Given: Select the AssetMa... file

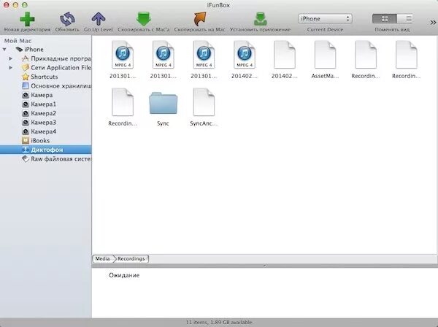Looking at the screenshot, I should click(x=325, y=60).
